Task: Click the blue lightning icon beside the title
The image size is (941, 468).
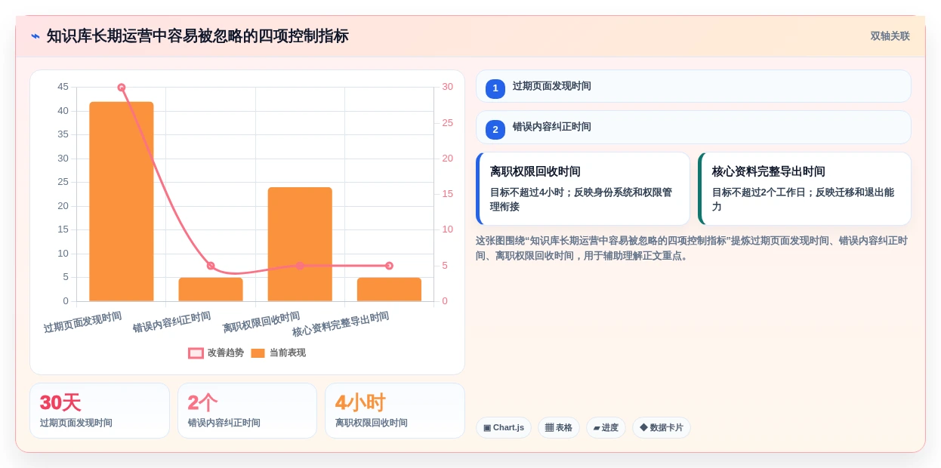Action: [35, 36]
